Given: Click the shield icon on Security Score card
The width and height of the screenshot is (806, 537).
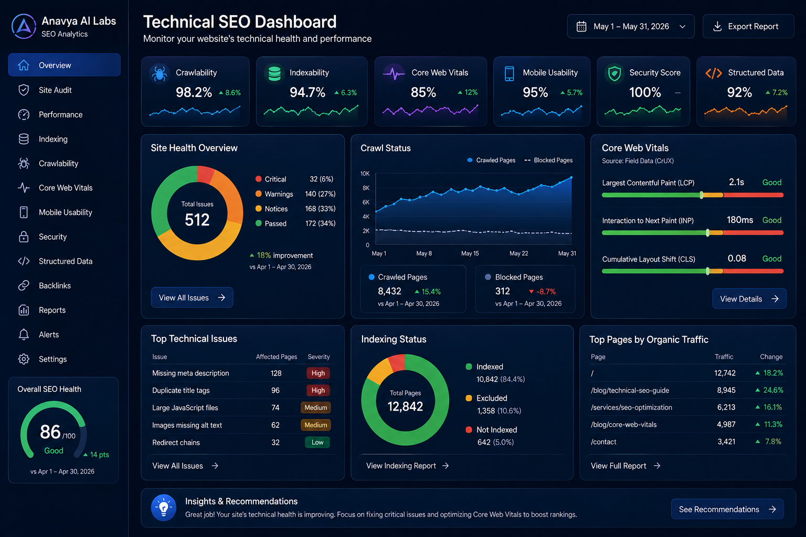Looking at the screenshot, I should click(x=614, y=74).
